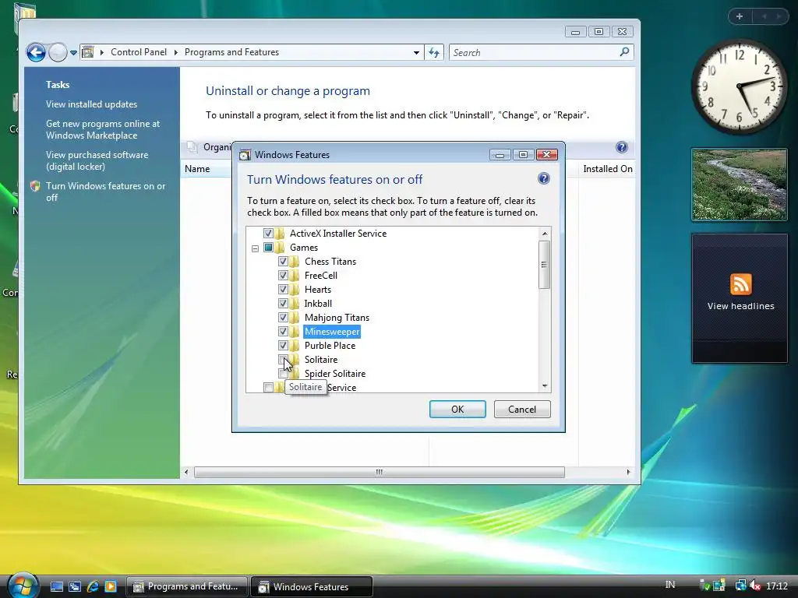Toggle the Games parent checkbox

[x=268, y=248]
